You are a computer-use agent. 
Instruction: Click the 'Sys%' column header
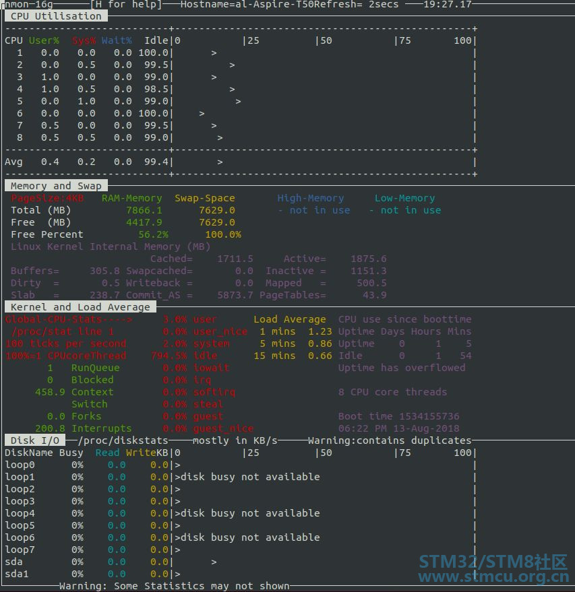pos(84,40)
